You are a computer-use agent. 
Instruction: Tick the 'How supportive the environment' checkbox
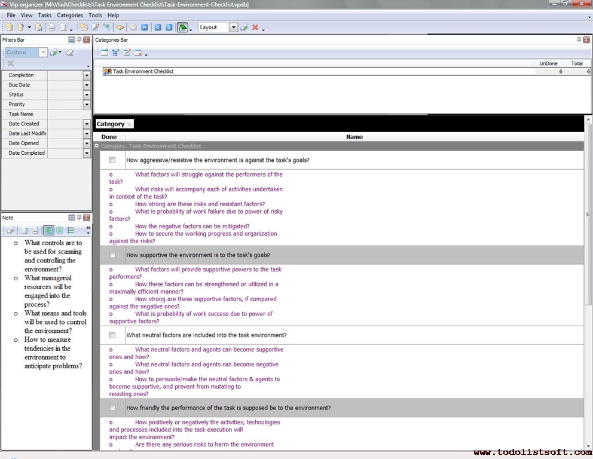tap(112, 255)
